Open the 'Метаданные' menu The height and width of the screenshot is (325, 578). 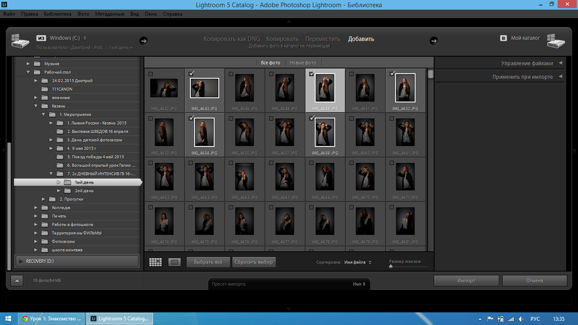(110, 14)
